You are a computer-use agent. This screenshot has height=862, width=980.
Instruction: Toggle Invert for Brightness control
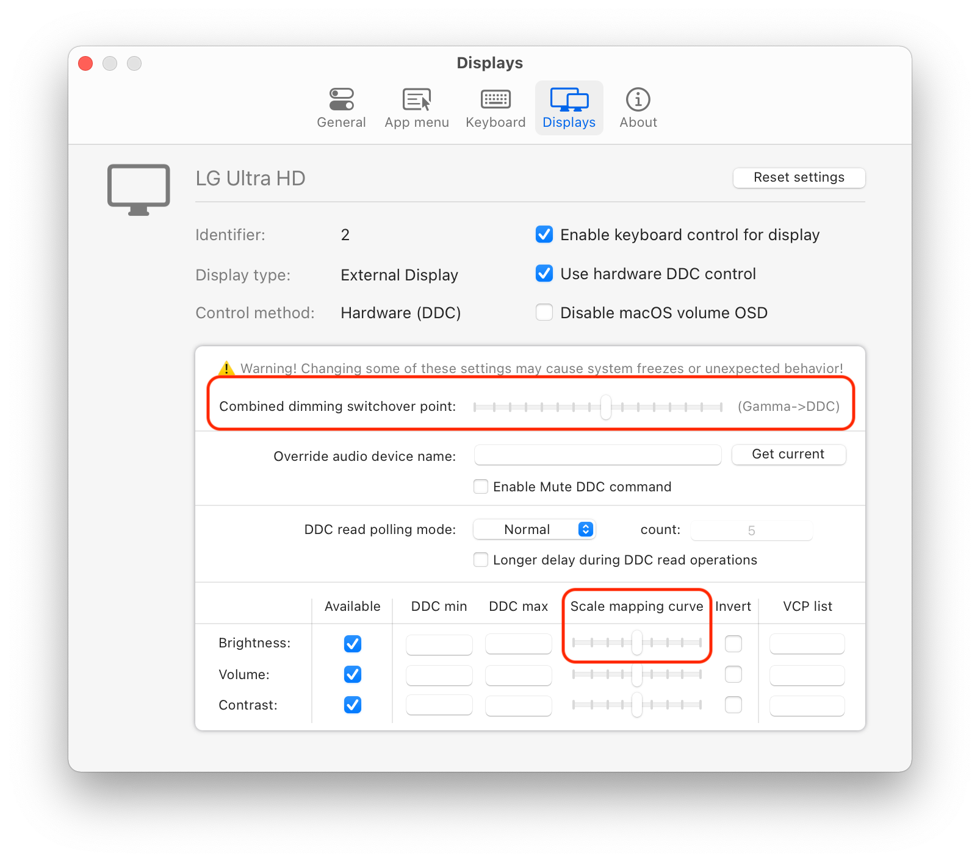[x=733, y=644]
